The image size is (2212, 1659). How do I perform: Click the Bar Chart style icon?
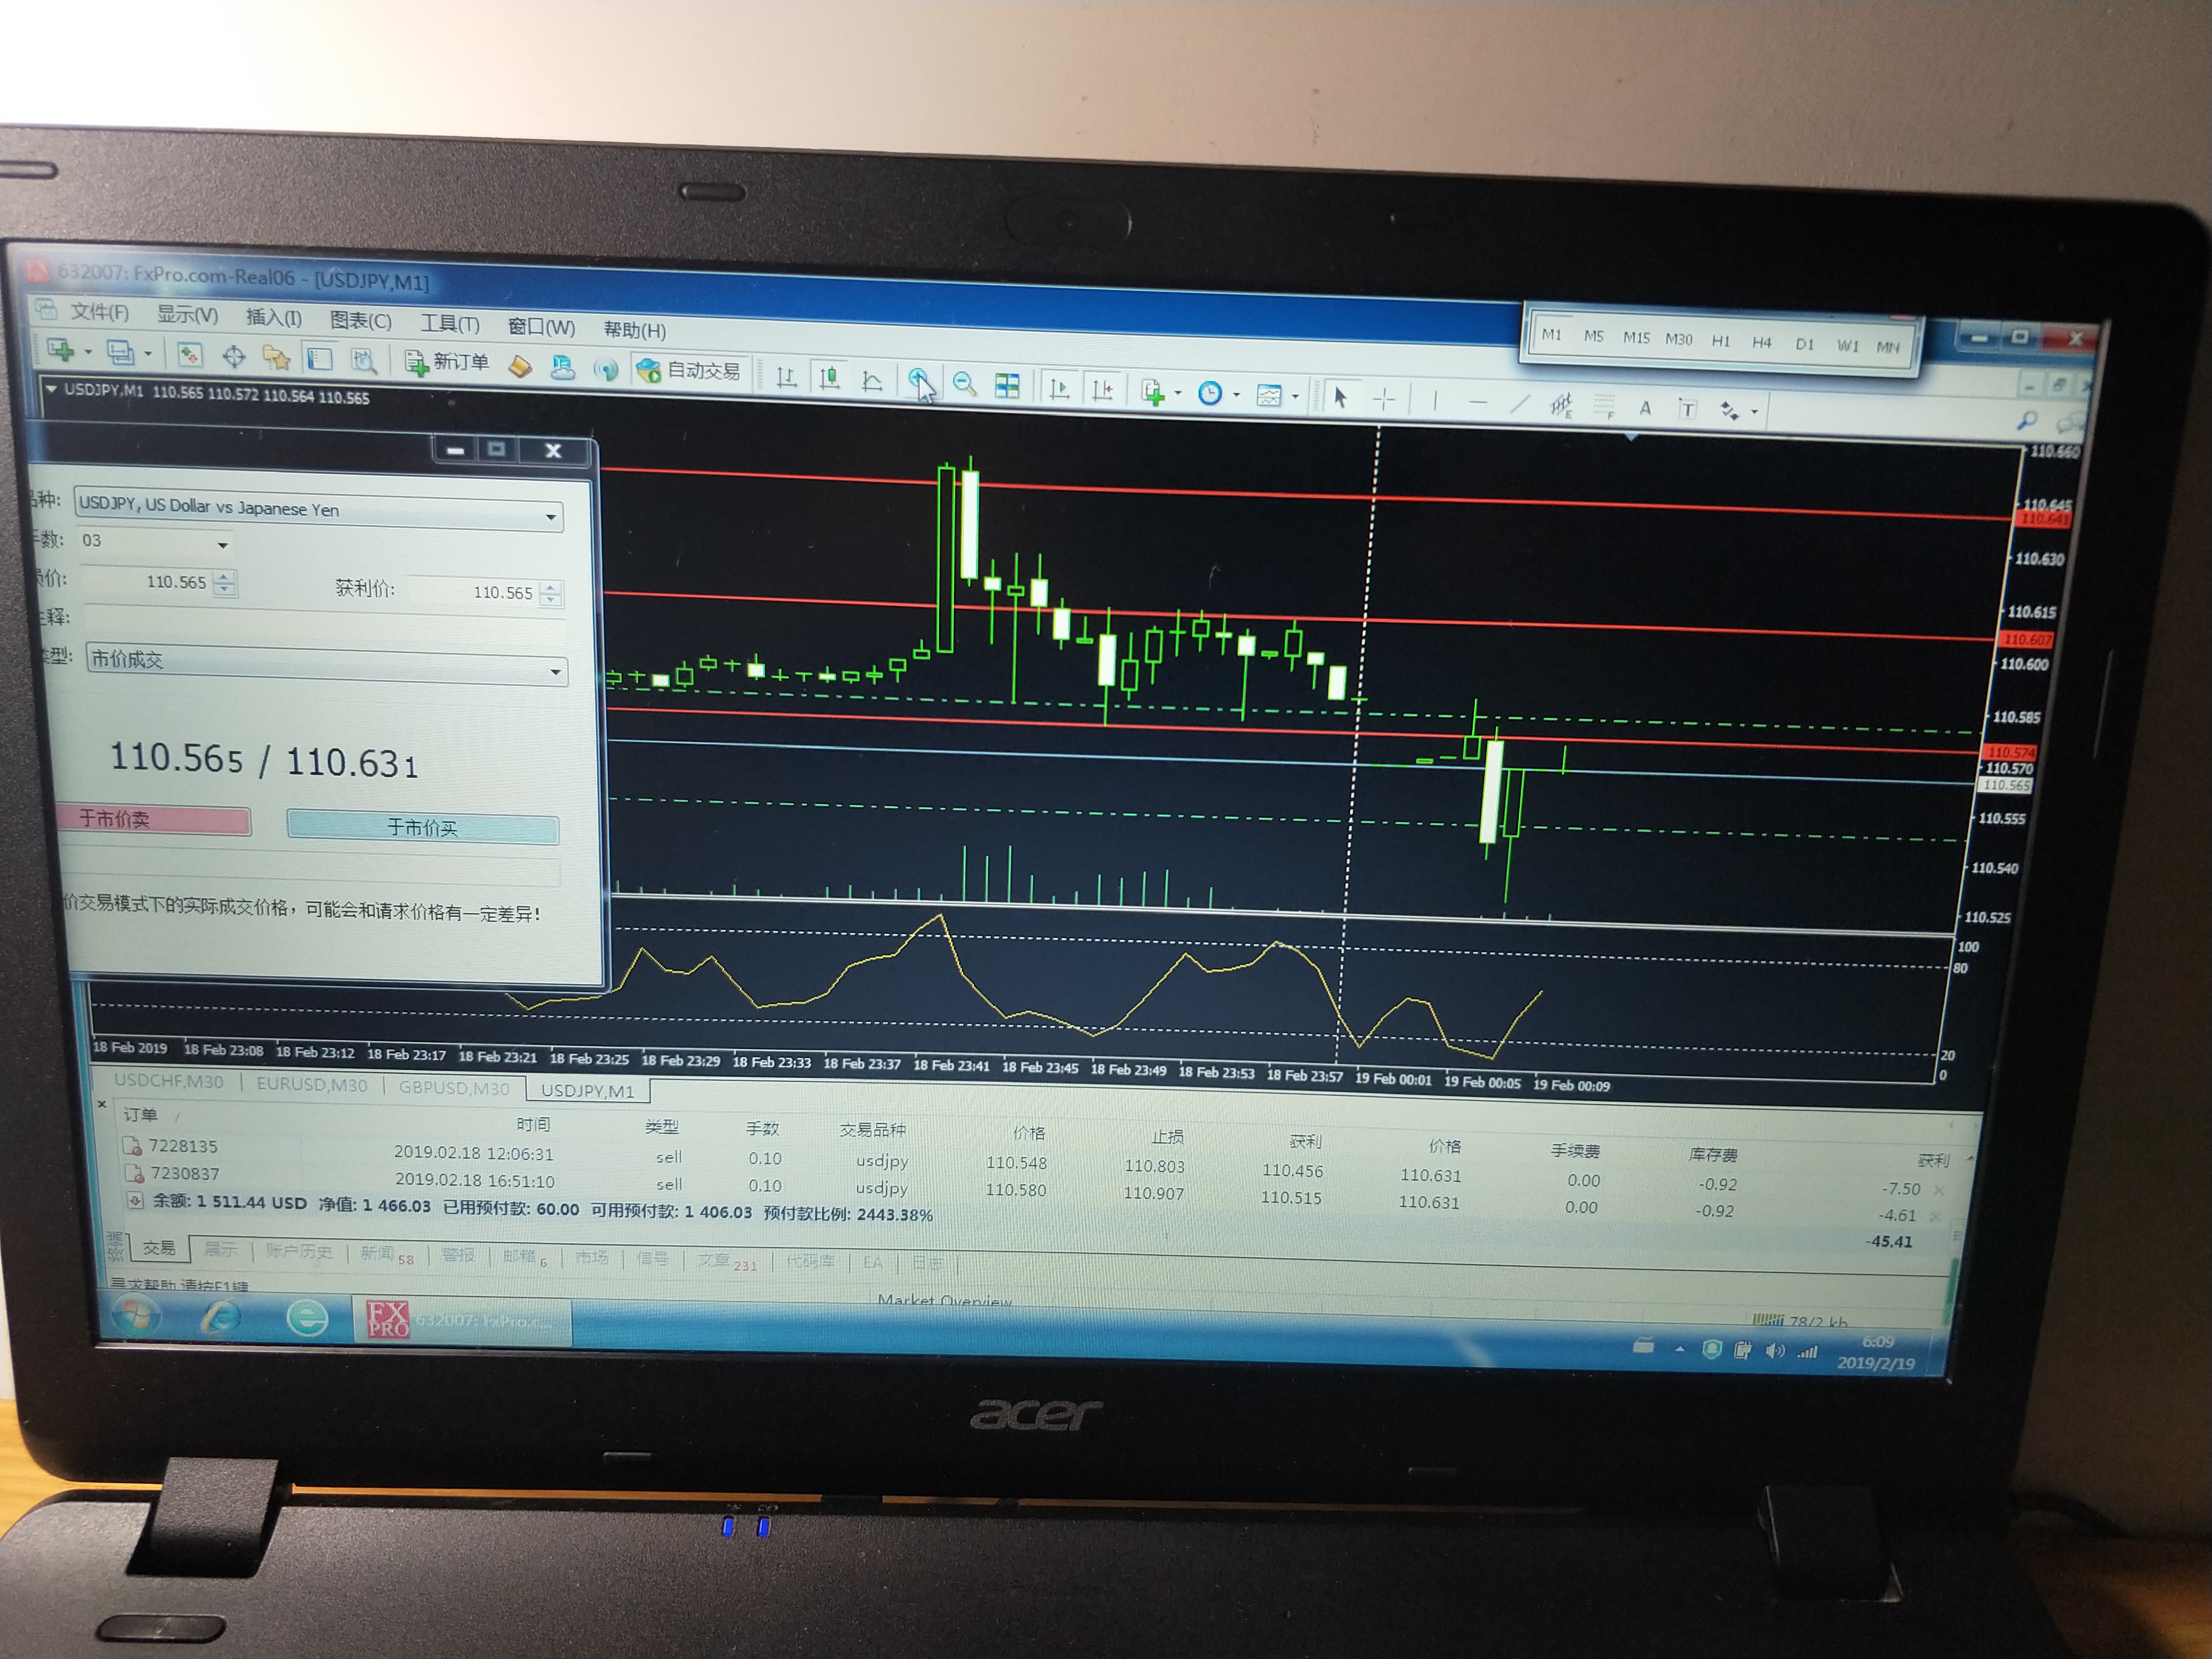[786, 376]
